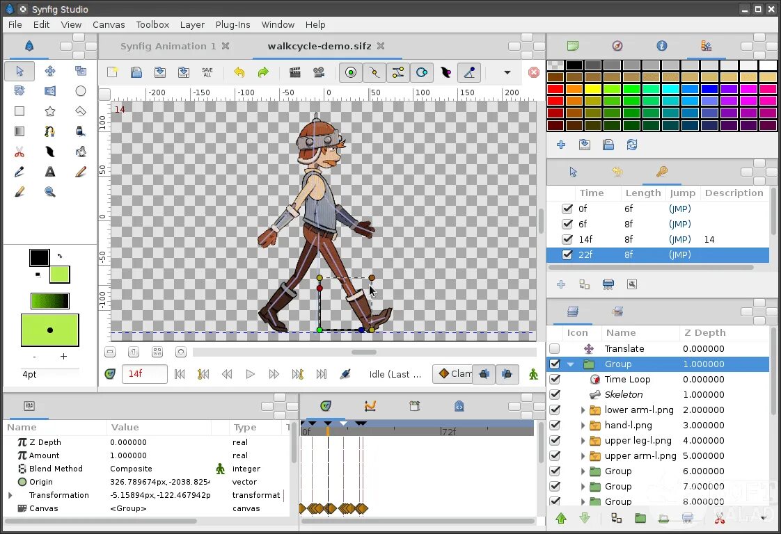
Task: Choose the Text tool
Action: 50,172
